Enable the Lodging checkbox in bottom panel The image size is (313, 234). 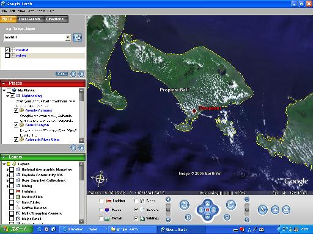click(101, 200)
